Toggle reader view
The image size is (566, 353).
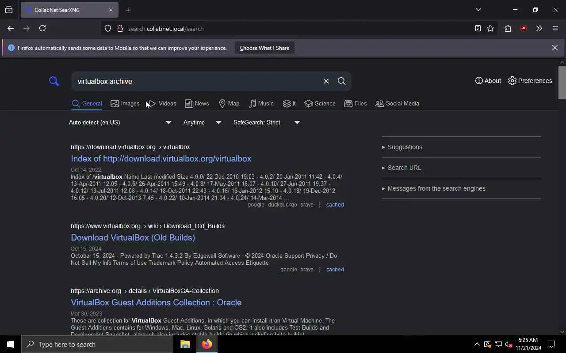(478, 28)
